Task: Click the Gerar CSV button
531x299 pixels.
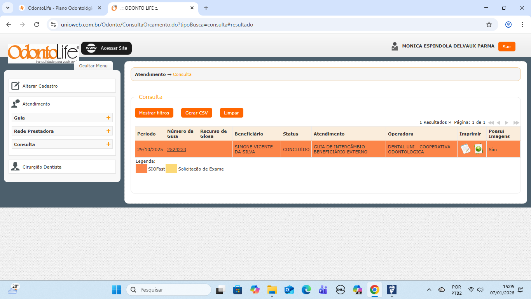Action: point(196,113)
